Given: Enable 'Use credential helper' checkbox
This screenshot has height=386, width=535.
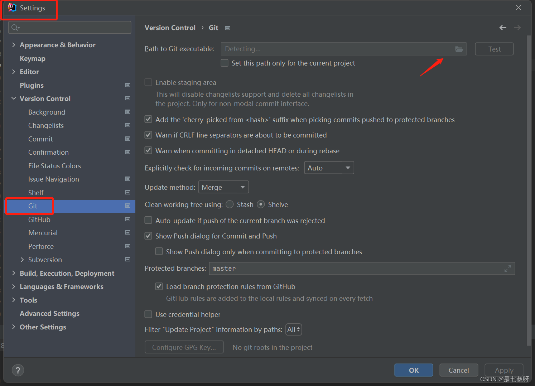Looking at the screenshot, I should pyautogui.click(x=148, y=314).
